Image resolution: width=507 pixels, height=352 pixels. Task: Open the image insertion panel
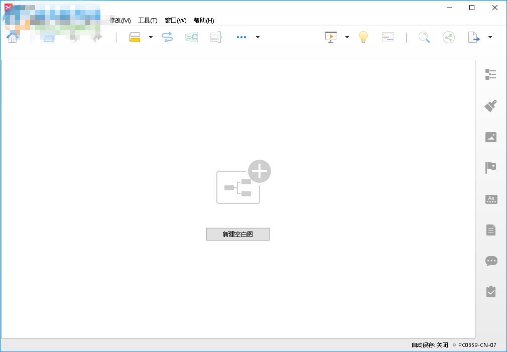click(x=491, y=137)
